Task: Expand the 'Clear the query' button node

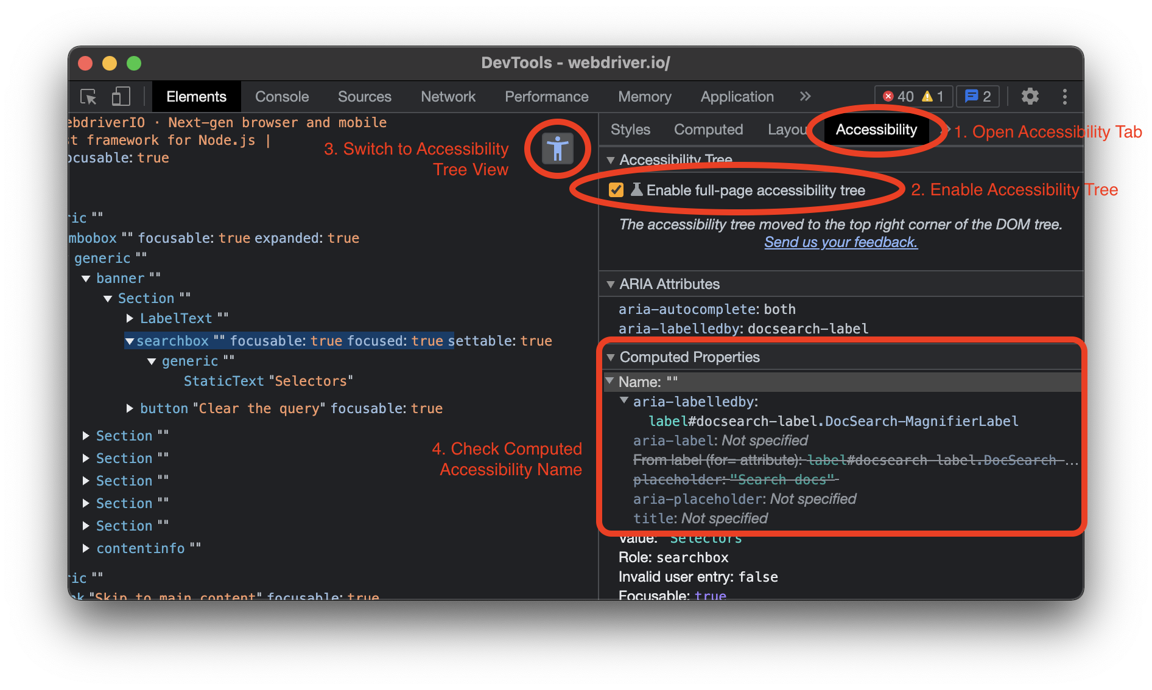Action: pyautogui.click(x=129, y=408)
